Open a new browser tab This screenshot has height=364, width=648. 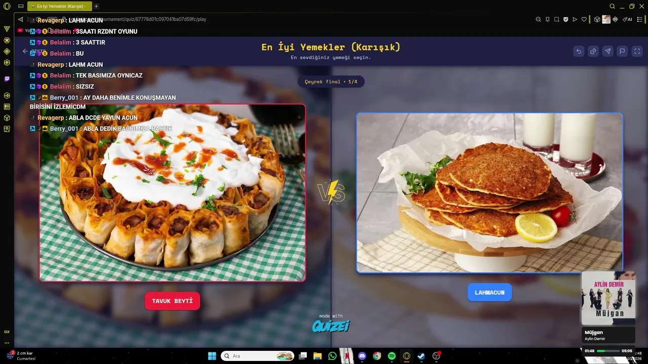point(96,7)
